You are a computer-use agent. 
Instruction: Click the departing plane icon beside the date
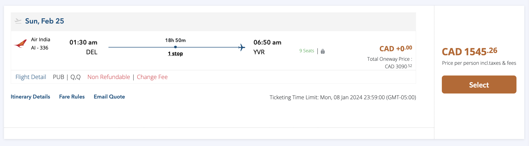pyautogui.click(x=18, y=21)
